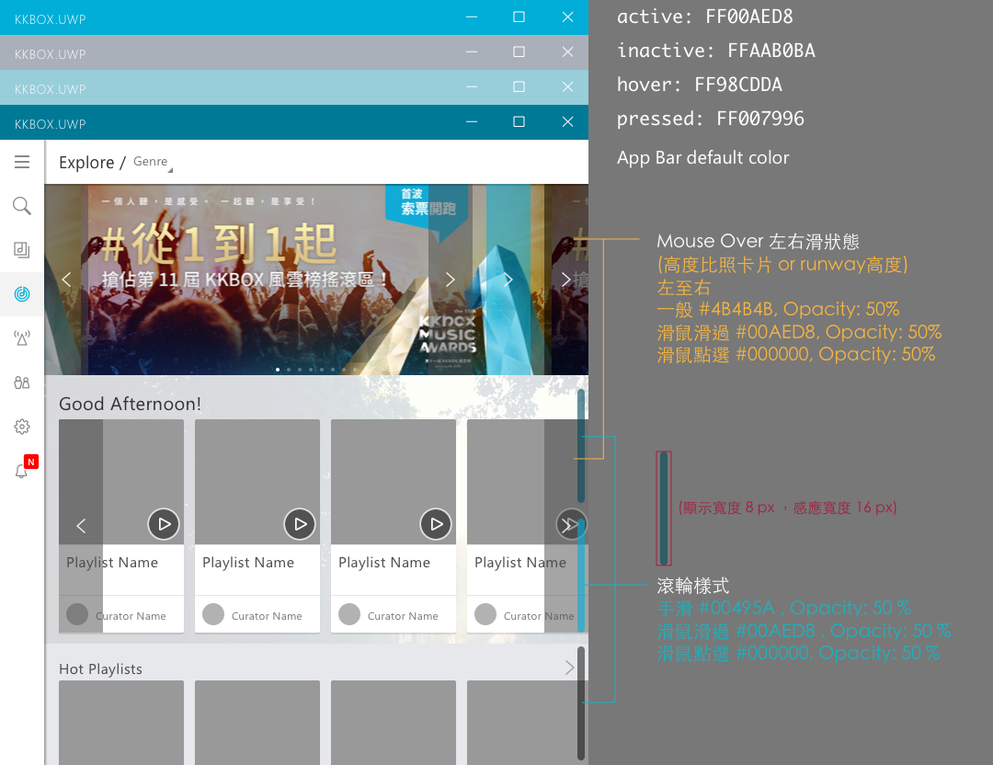Select the highlighted Explore sidebar icon
The width and height of the screenshot is (993, 765).
pyautogui.click(x=22, y=294)
